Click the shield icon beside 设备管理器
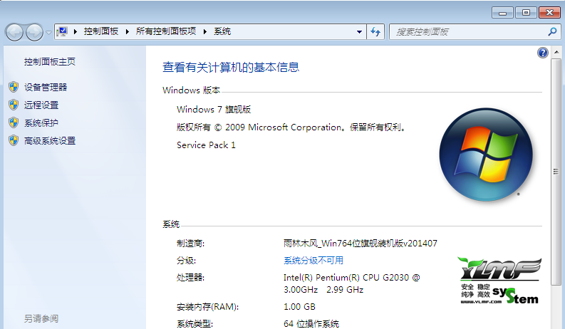 point(13,87)
